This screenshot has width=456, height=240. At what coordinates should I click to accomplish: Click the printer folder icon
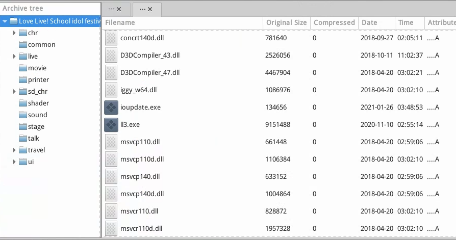click(x=23, y=79)
